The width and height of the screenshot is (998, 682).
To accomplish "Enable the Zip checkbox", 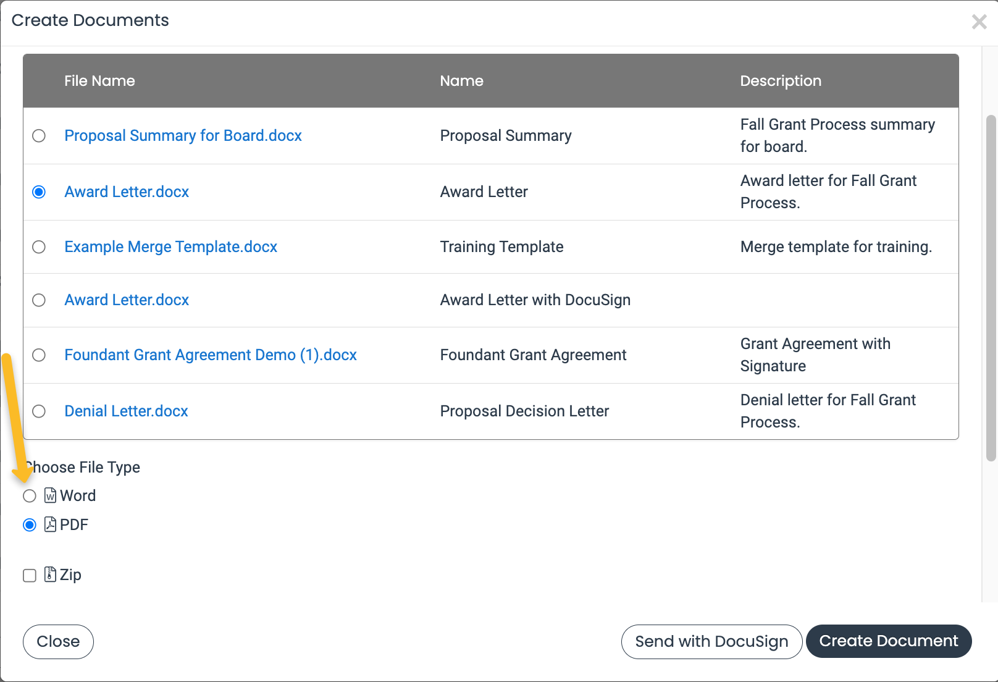I will coord(30,576).
